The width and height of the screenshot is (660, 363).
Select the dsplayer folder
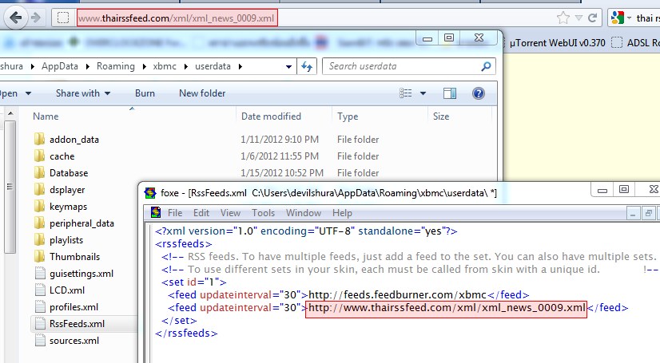[x=67, y=190]
